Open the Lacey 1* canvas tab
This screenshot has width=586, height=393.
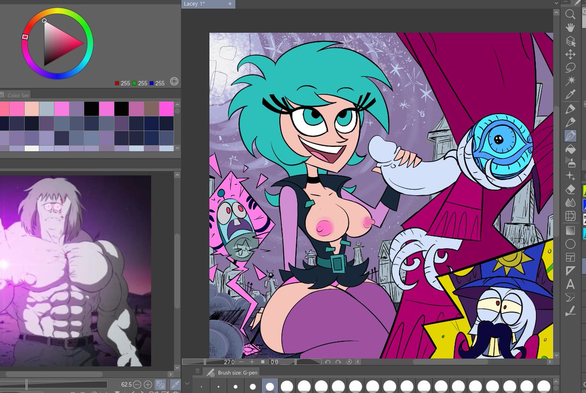209,3
